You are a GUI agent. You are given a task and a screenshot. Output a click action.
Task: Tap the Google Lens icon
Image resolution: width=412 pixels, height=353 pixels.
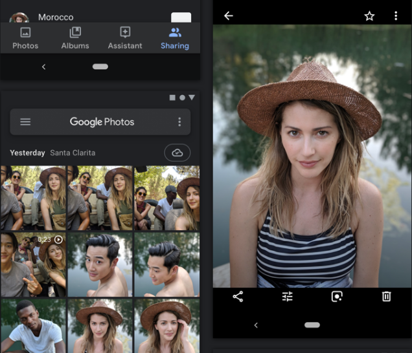click(x=337, y=297)
